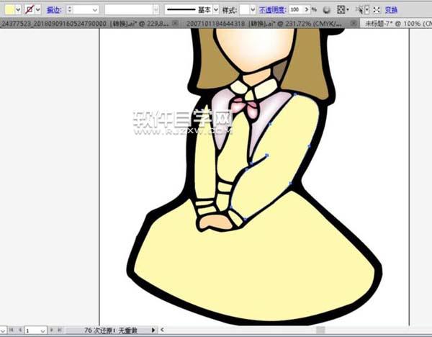Screen dimensions: 432x337
Task: Go to the last artboard
Action: [x=60, y=330]
